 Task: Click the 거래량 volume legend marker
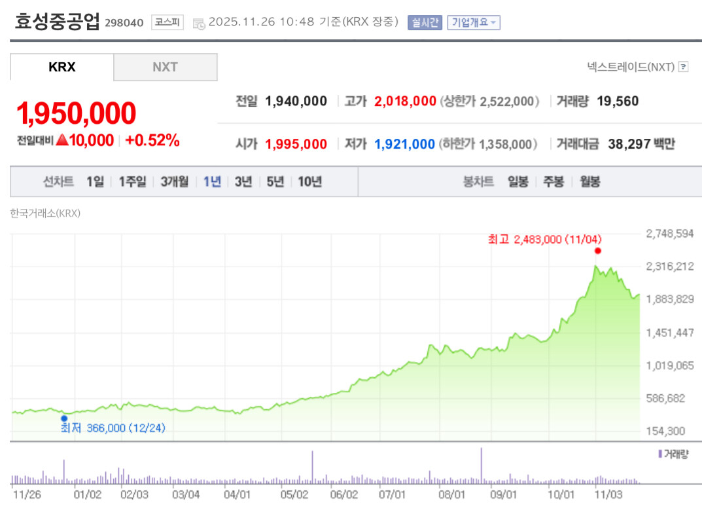(660, 454)
